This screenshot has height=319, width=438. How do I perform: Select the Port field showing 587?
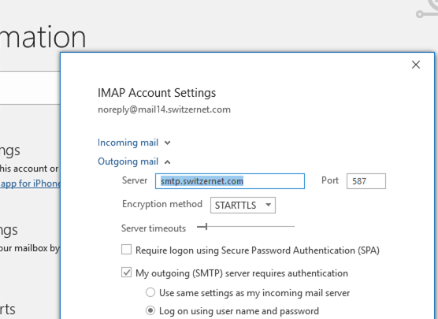point(366,181)
